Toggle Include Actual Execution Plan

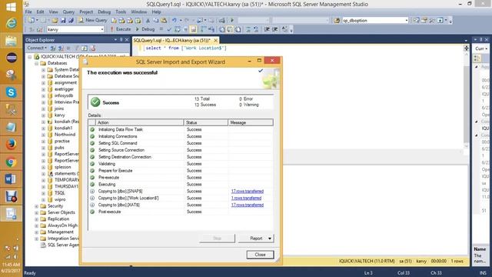pyautogui.click(x=203, y=29)
